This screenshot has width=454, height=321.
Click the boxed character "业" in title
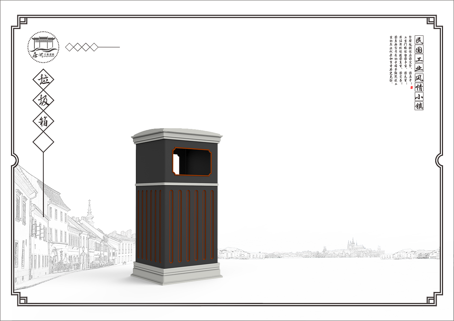[x=419, y=68]
